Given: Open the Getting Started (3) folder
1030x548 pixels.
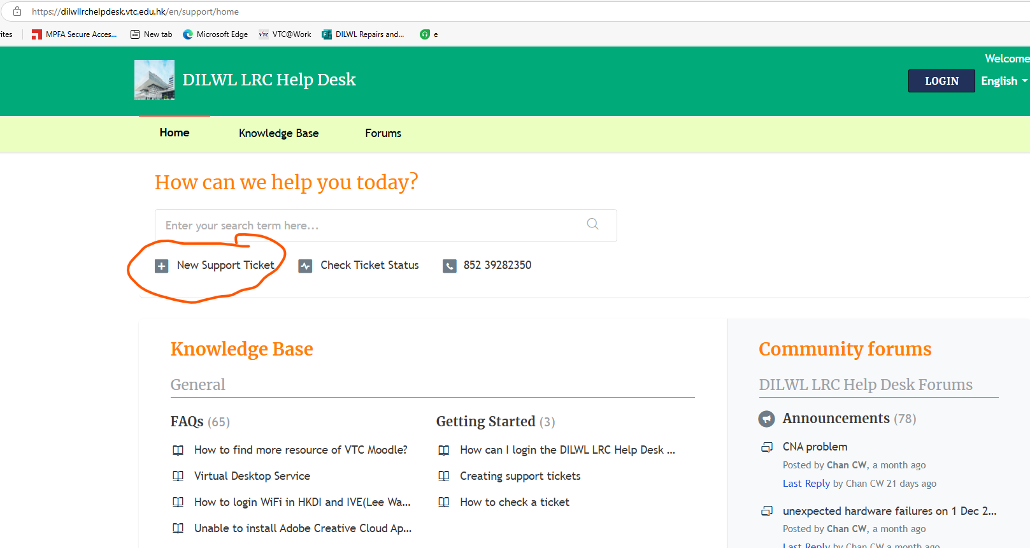Looking at the screenshot, I should (x=496, y=422).
